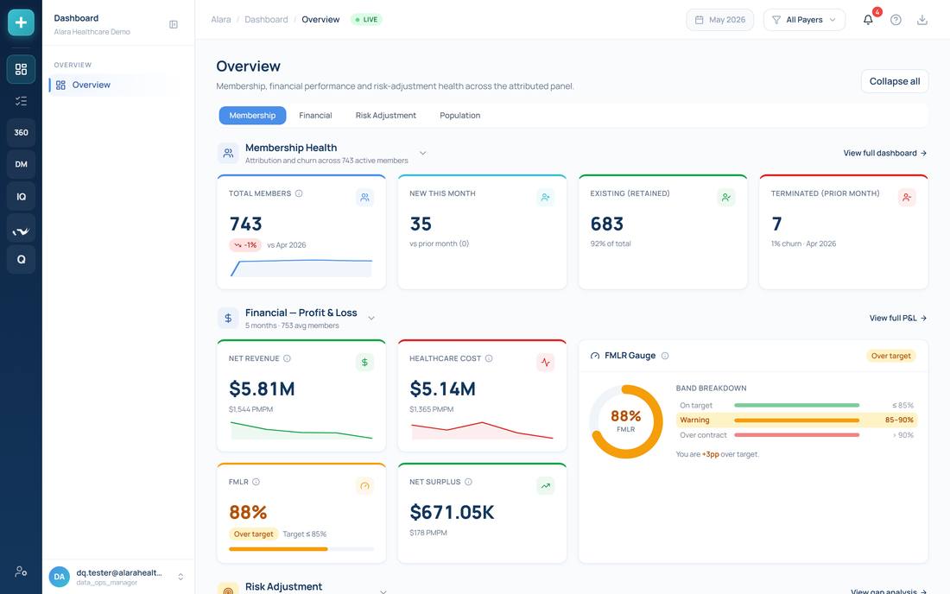Click the plus logo button in the sidebar
Image resolution: width=950 pixels, height=594 pixels.
[x=21, y=22]
